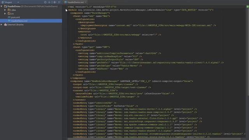Screen dimensions: 249x140
Task: Click the src folder icon
Action: tap(9, 14)
